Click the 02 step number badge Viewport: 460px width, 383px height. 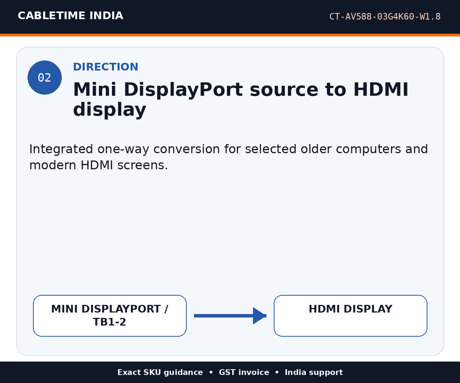coord(44,78)
